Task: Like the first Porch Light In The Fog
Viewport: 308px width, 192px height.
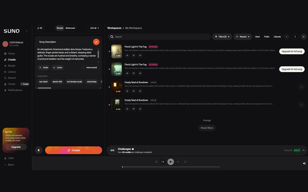Action: [127, 55]
